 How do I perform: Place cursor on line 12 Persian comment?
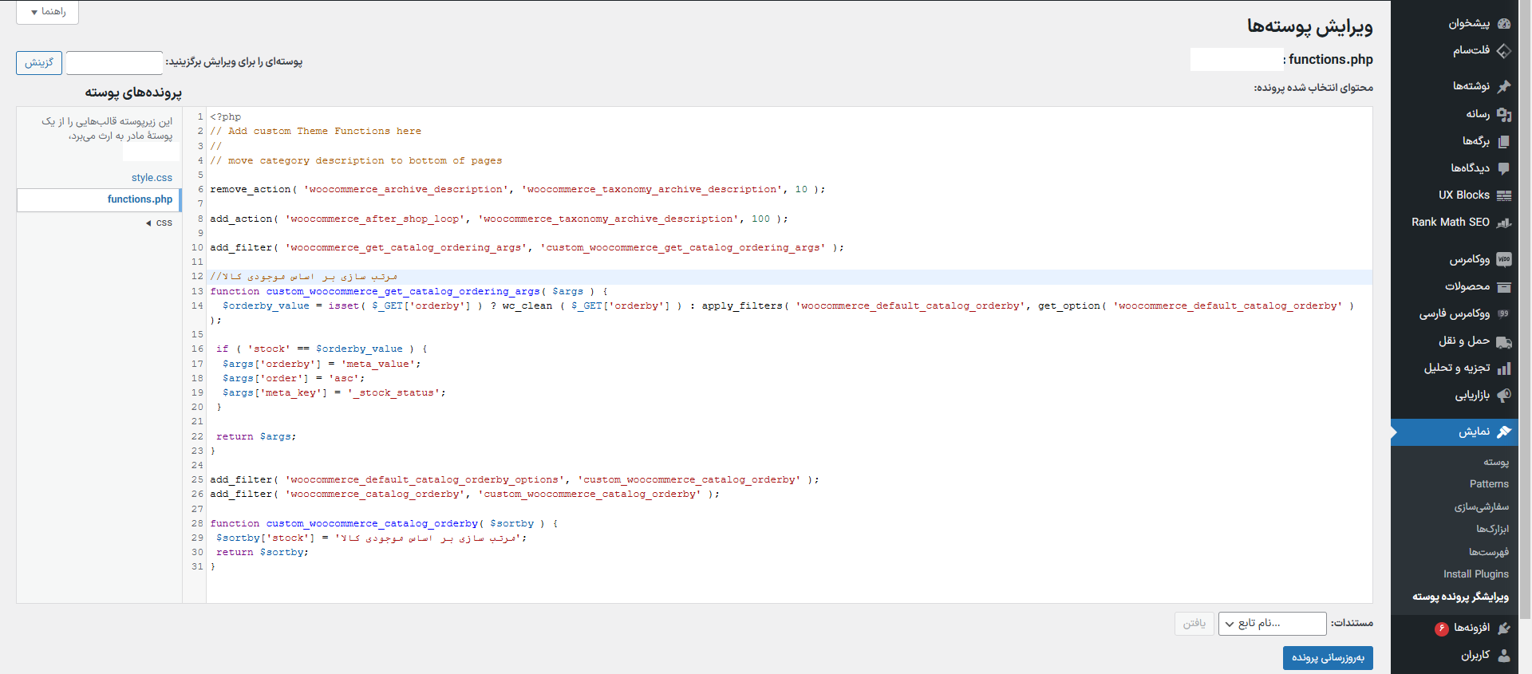[x=304, y=277]
